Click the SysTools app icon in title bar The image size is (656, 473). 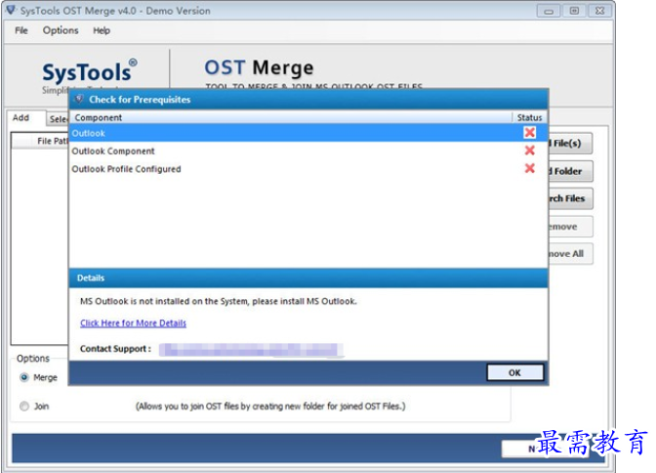pos(11,10)
